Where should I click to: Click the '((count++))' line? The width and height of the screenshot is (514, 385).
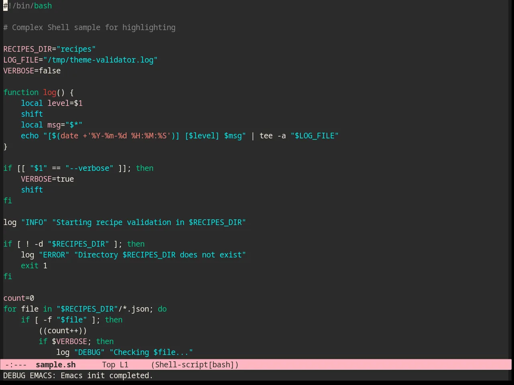point(63,330)
